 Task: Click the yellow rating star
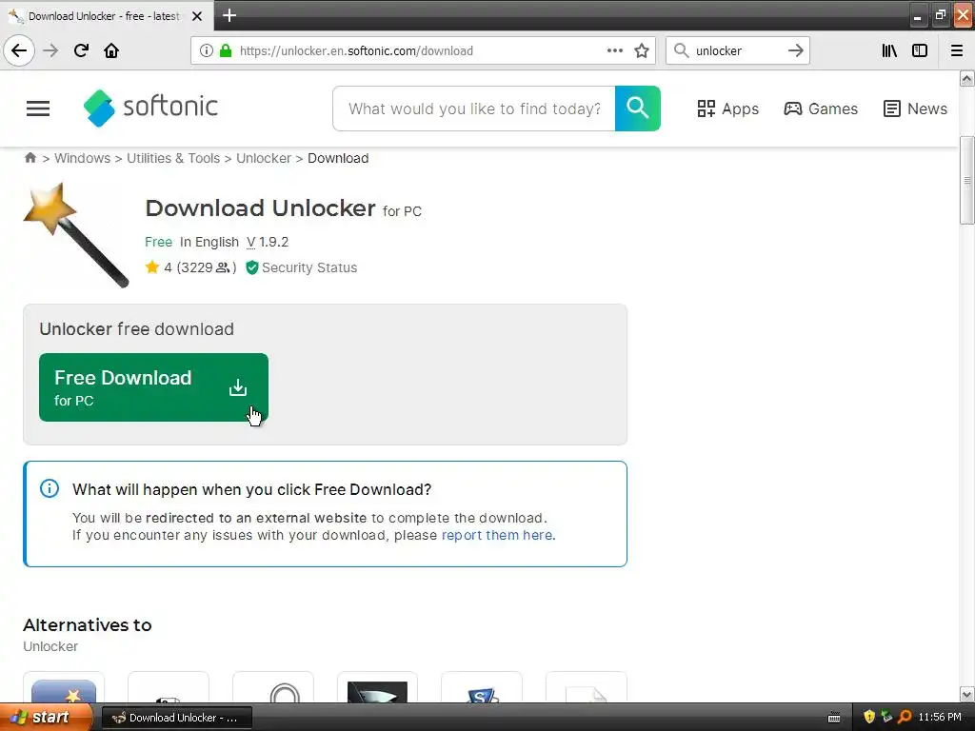(x=151, y=267)
